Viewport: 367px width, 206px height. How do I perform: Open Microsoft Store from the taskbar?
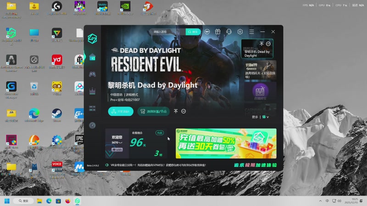coord(58,201)
